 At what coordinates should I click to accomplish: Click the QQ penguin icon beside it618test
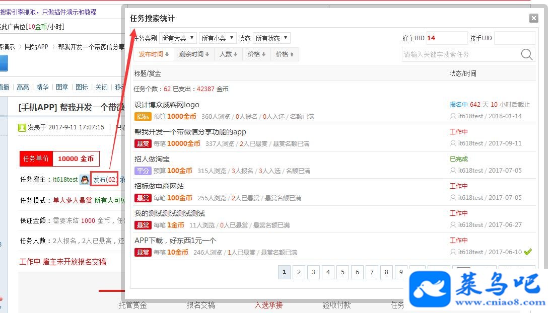(85, 180)
